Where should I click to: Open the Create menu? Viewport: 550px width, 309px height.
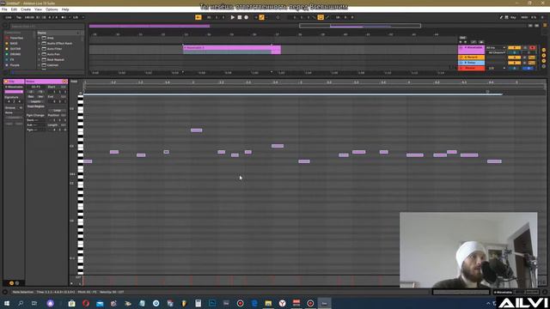(x=26, y=9)
